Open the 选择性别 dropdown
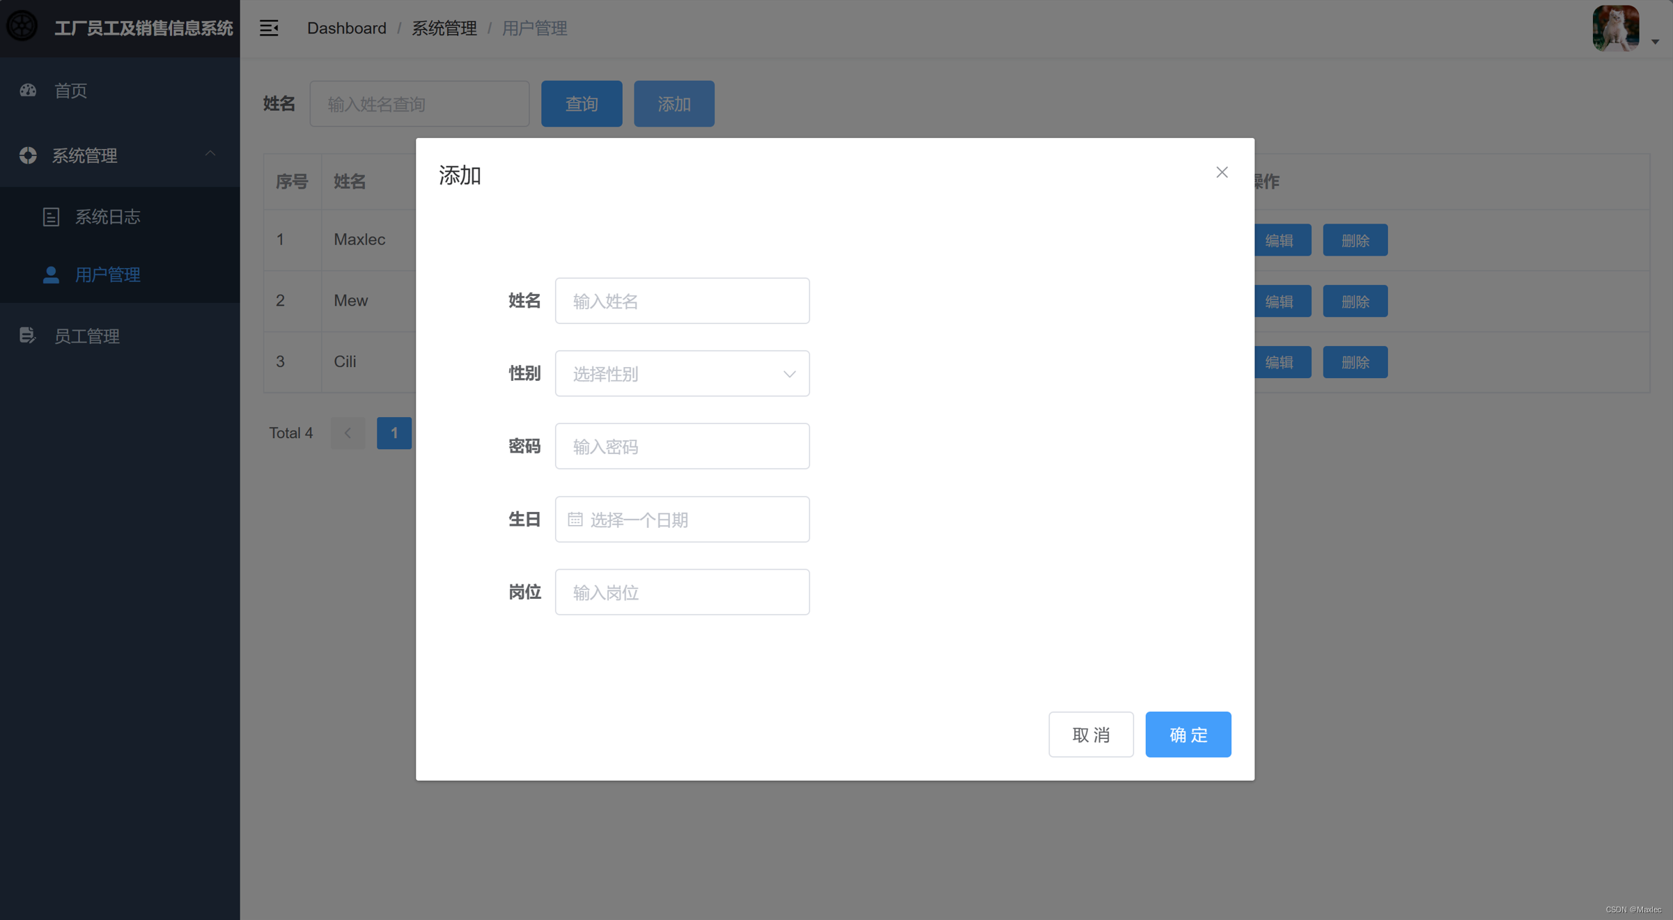 [x=682, y=374]
